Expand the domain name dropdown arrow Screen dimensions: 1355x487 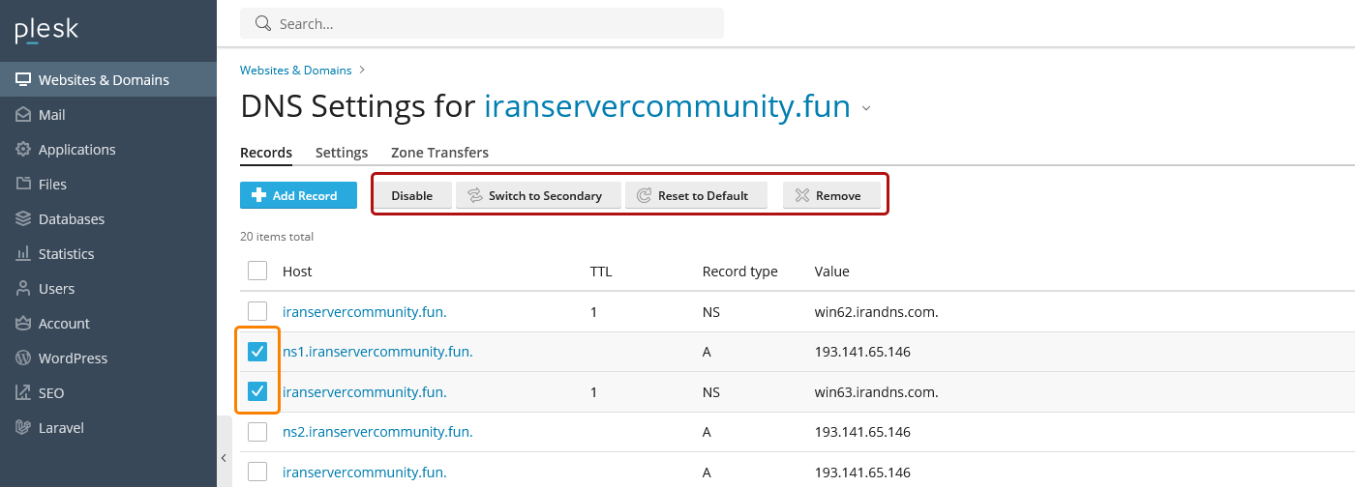pyautogui.click(x=866, y=108)
